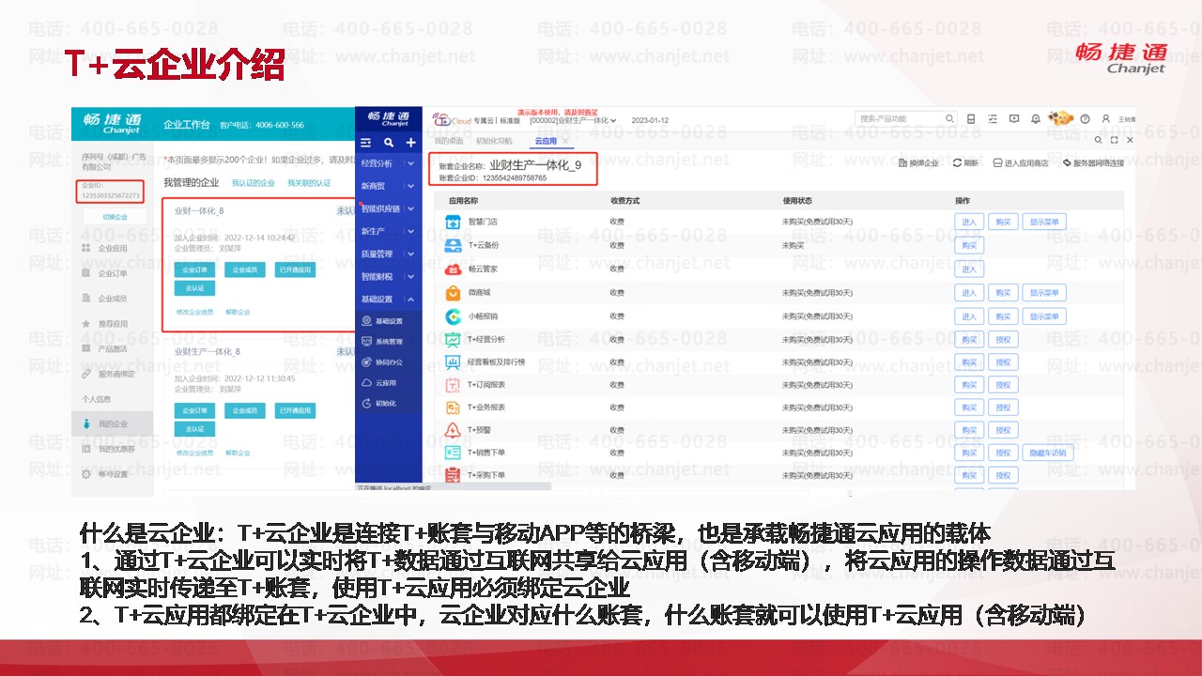
Task: Open the 业财生产一体化 account dropdown
Action: point(572,120)
